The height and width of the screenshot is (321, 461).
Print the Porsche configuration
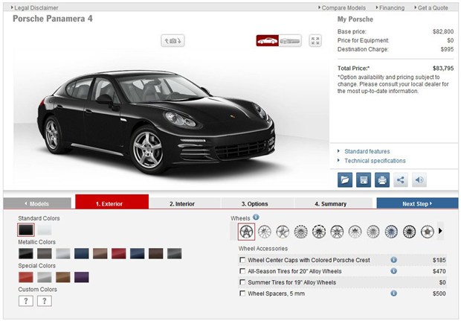pos(382,179)
